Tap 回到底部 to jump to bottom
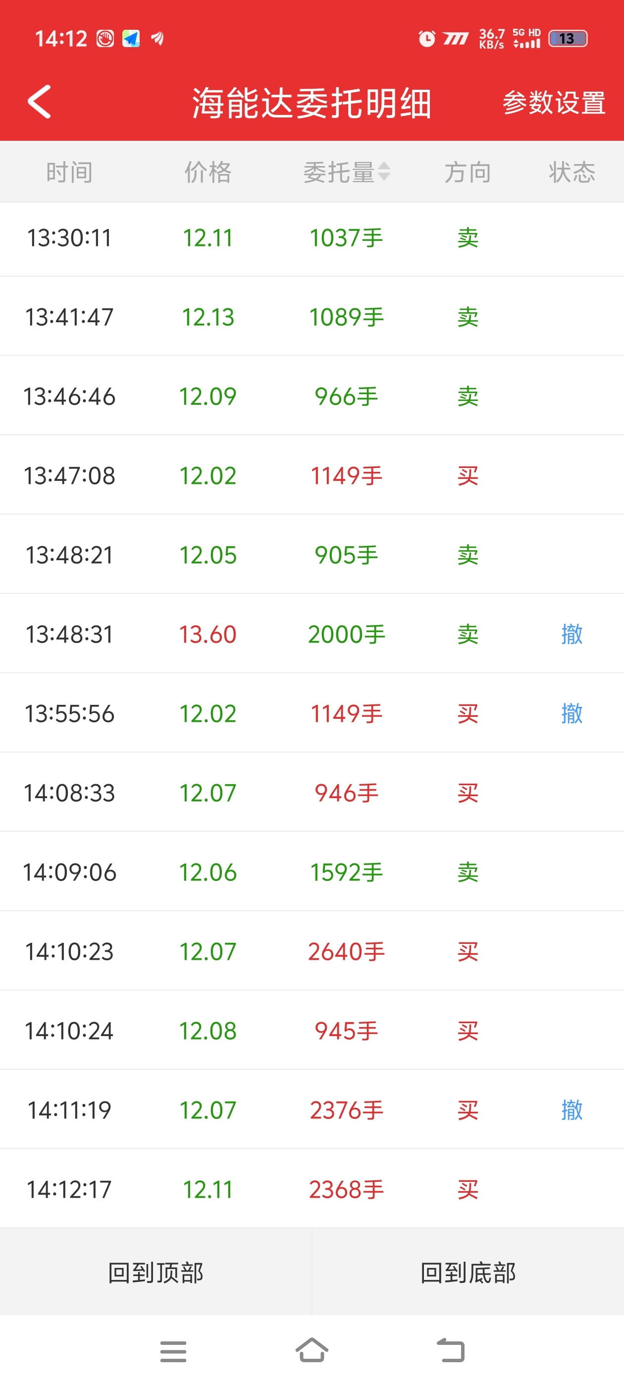 click(468, 1272)
